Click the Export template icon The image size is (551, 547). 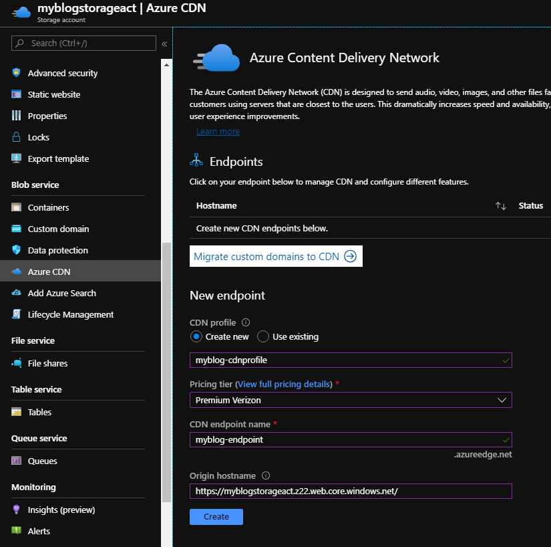pyautogui.click(x=17, y=158)
